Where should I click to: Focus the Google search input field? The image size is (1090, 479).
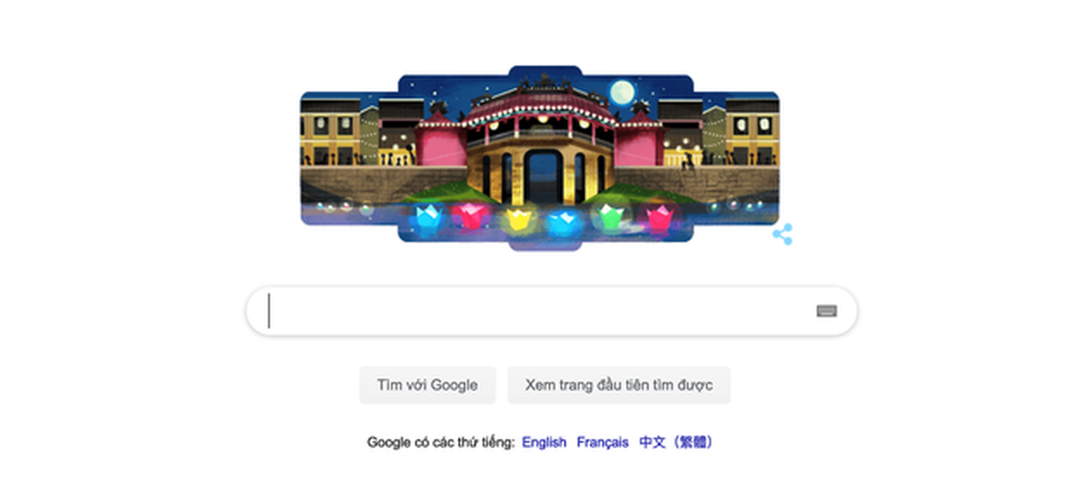[551, 311]
